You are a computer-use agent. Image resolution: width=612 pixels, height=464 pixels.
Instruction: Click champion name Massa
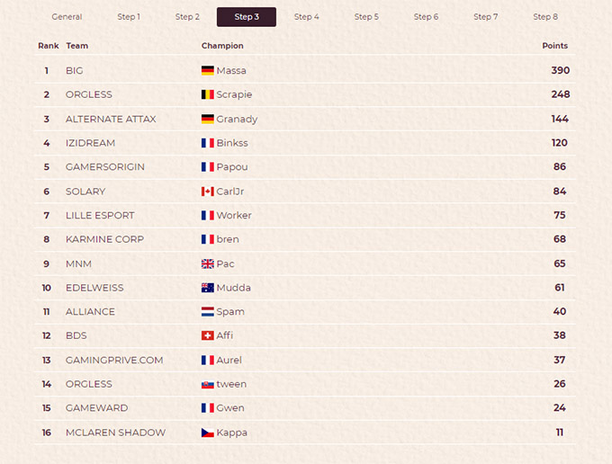click(231, 70)
